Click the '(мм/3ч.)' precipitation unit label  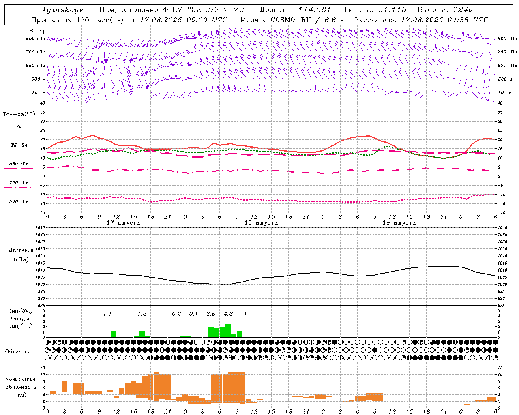(21, 311)
